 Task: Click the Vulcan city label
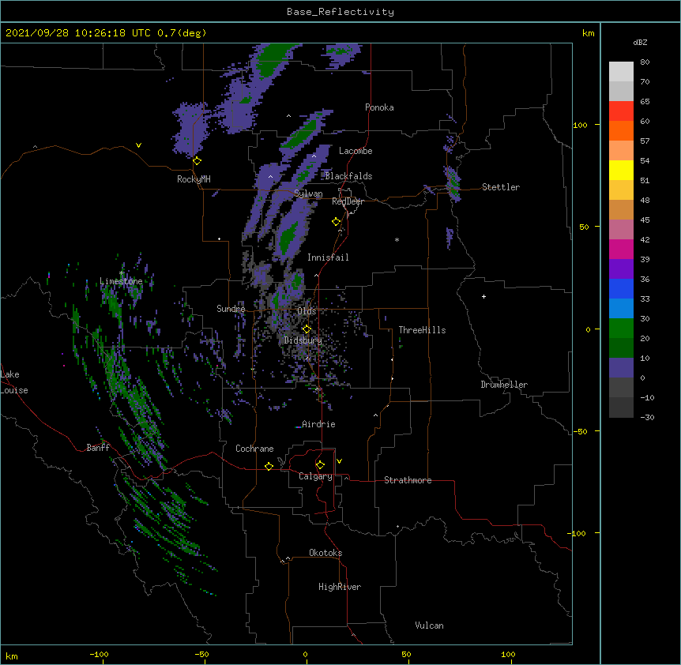tap(429, 626)
